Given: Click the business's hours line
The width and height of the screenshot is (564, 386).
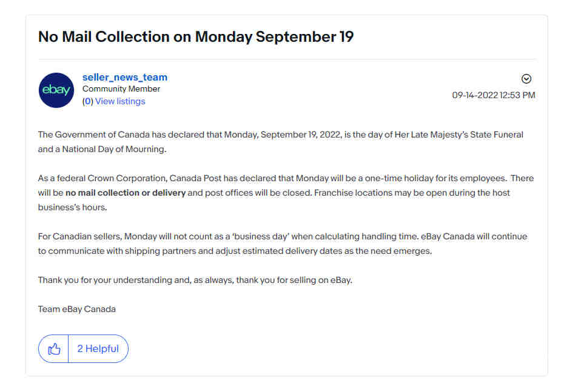Looking at the screenshot, I should (72, 207).
